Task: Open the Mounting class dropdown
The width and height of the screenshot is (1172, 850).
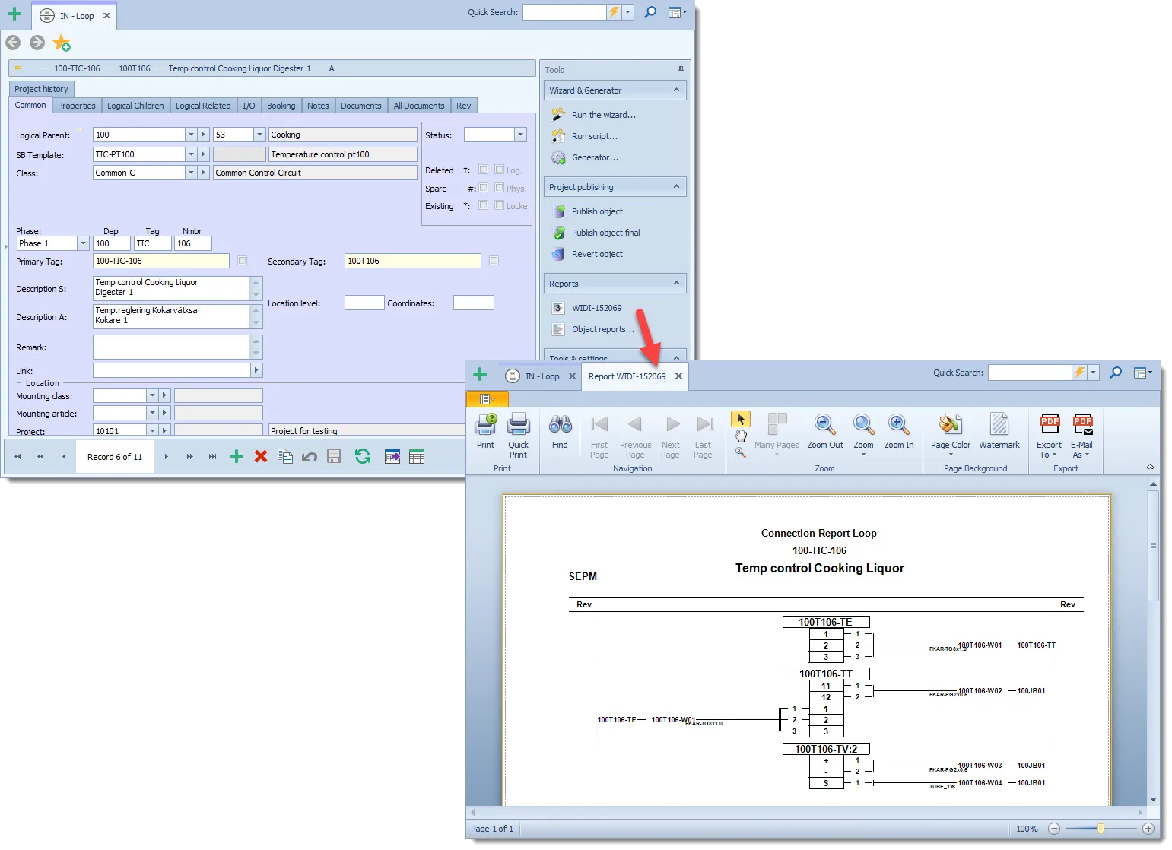Action: (152, 395)
